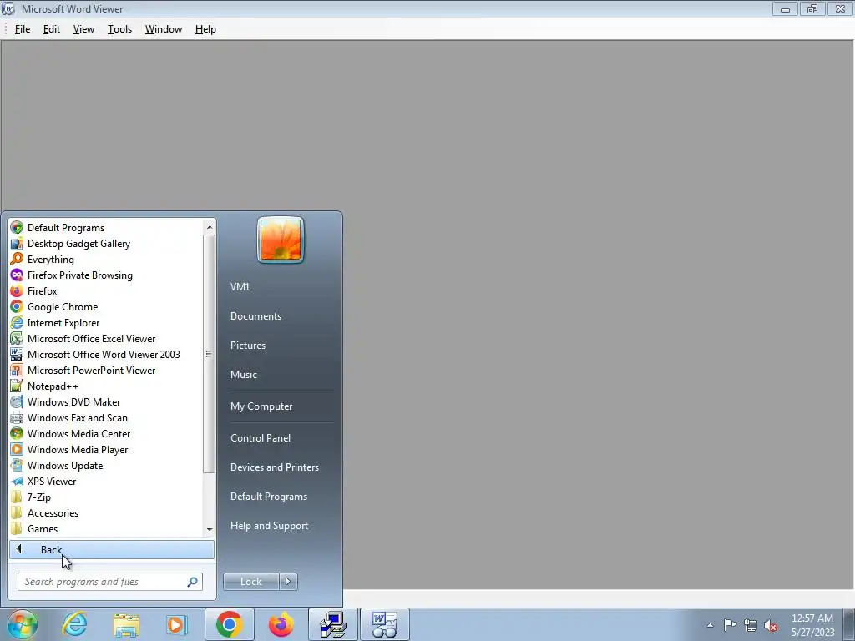855x641 pixels.
Task: Click the search magnifier icon
Action: click(x=192, y=582)
